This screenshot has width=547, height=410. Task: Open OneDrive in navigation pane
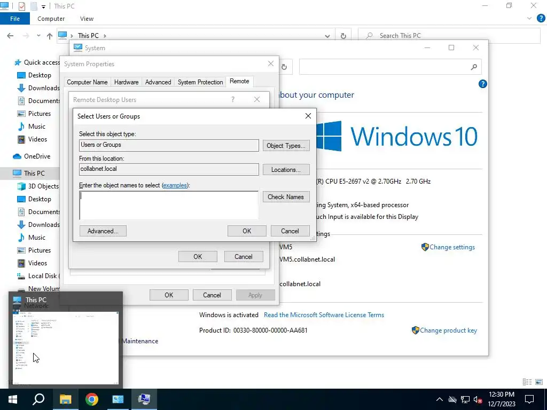[x=32, y=156]
